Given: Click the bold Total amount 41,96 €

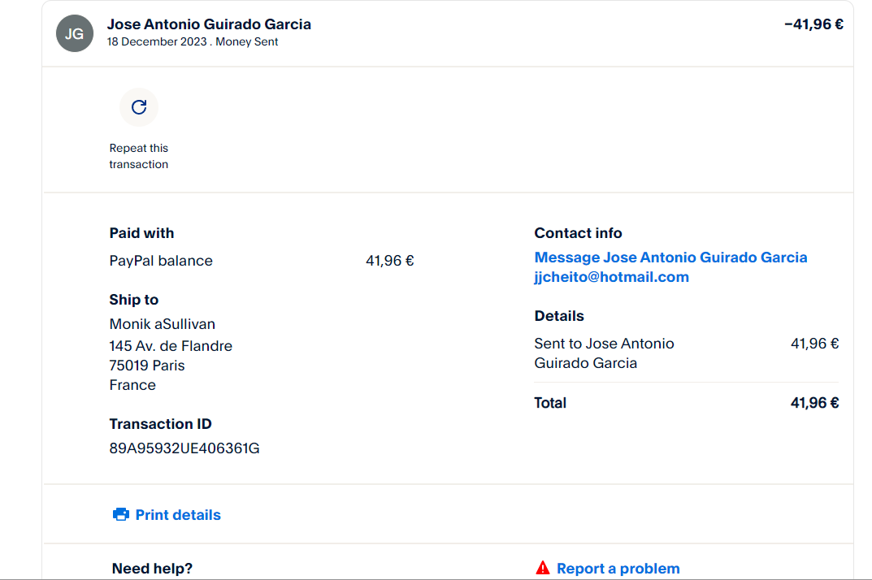Looking at the screenshot, I should point(814,403).
